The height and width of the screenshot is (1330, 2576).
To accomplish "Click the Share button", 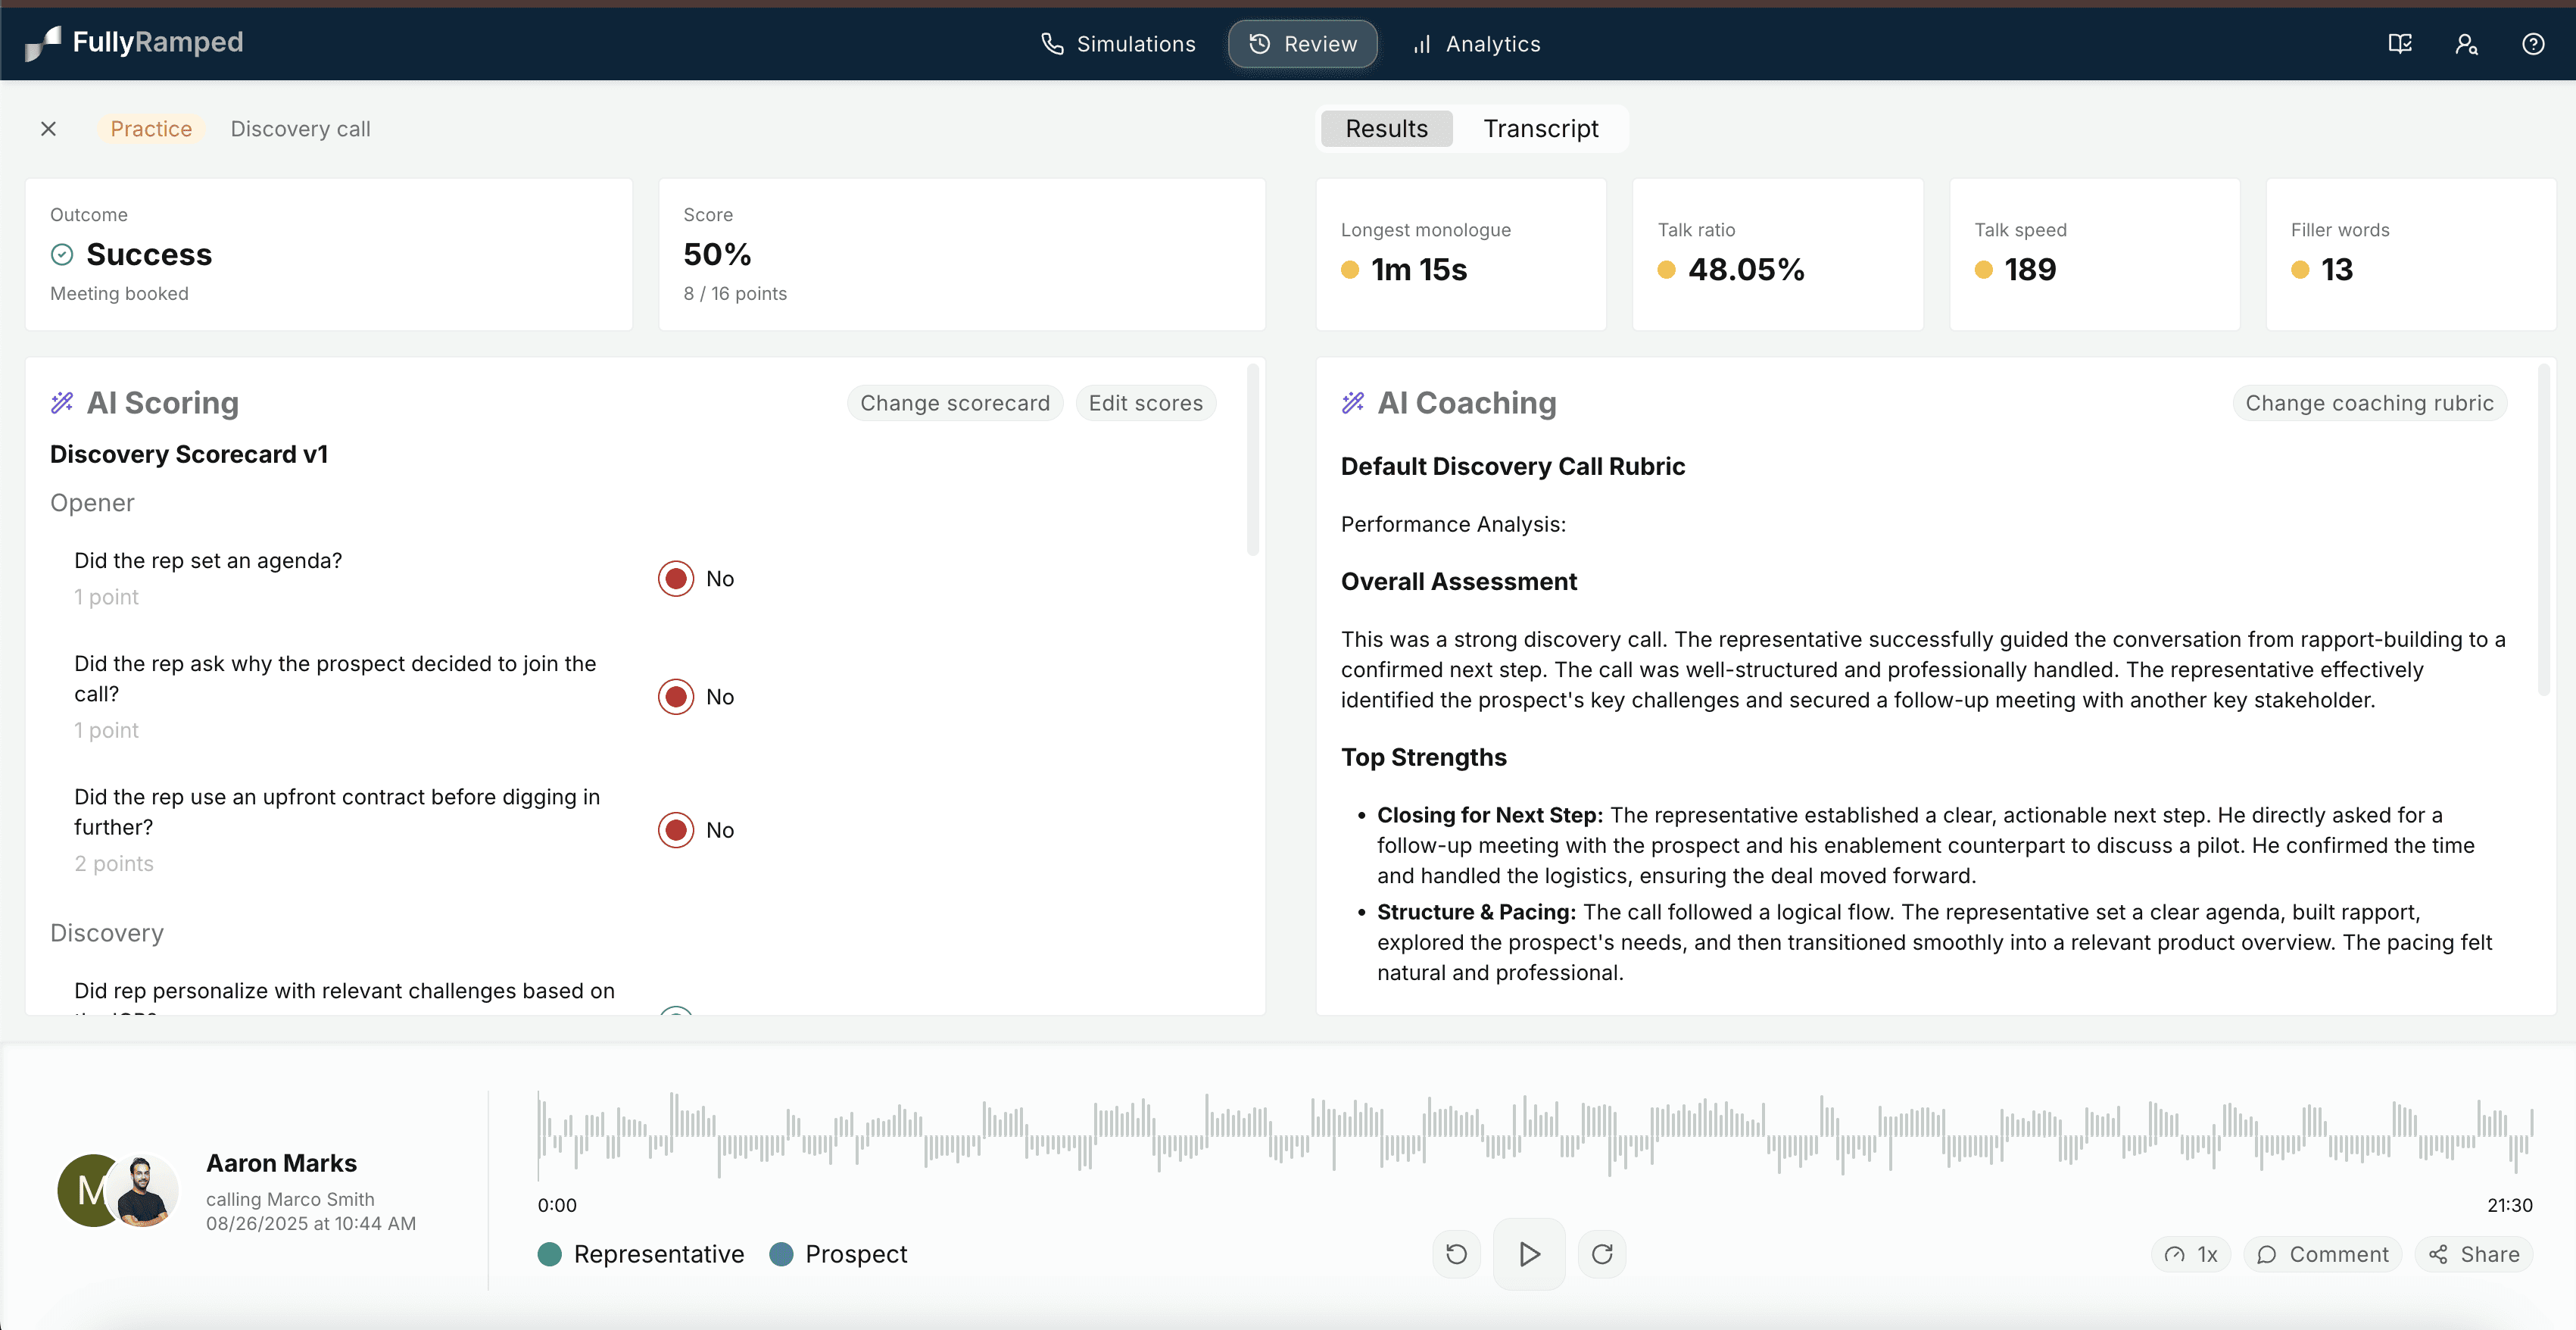I will click(x=2474, y=1254).
